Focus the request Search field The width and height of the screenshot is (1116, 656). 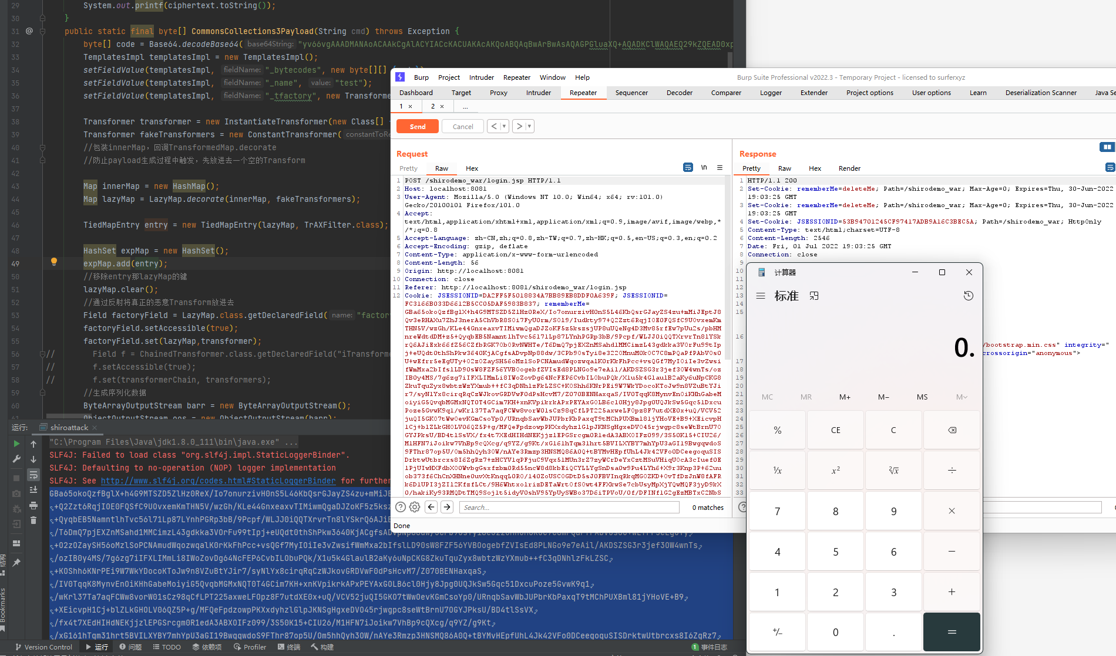(569, 507)
